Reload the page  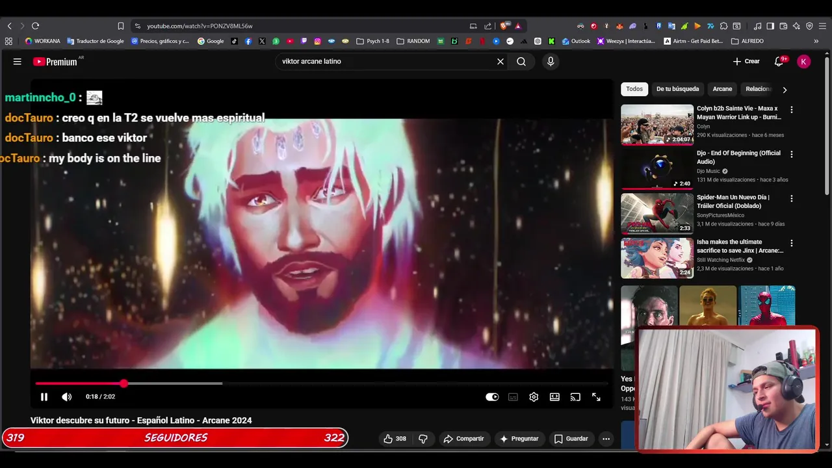click(x=35, y=26)
